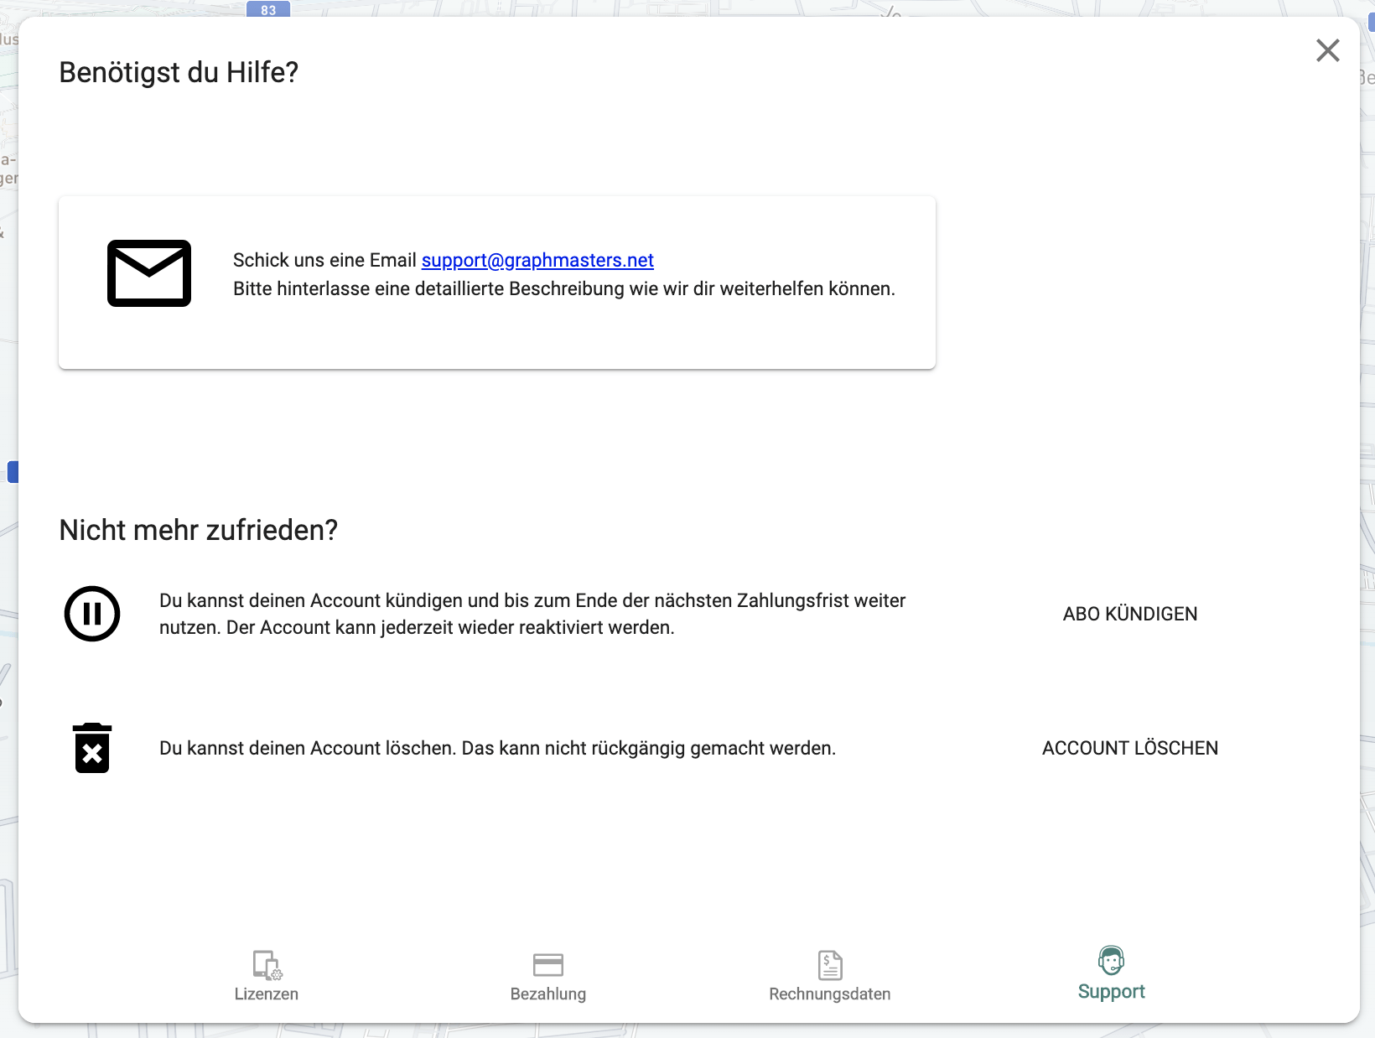This screenshot has height=1038, width=1375.
Task: Click the email support card
Action: click(x=496, y=282)
